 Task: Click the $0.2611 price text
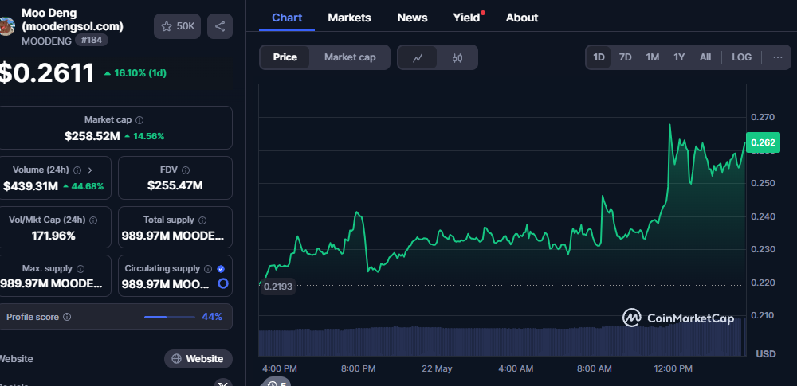pos(46,73)
